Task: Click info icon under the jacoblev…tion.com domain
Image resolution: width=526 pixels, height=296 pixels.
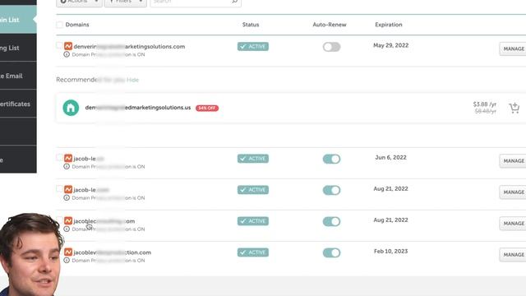Action: 67,260
